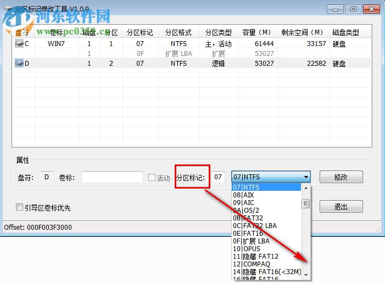Select the WIN7 volume label cell
The height and width of the screenshot is (284, 385).
[56, 44]
